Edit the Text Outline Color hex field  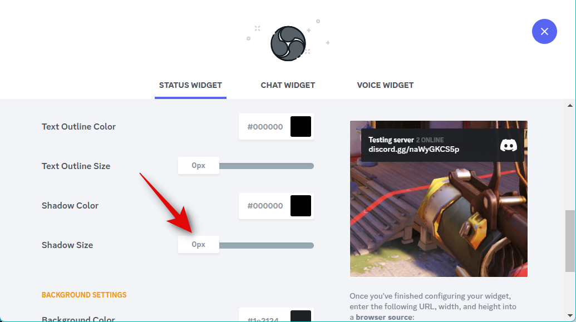[x=265, y=127]
